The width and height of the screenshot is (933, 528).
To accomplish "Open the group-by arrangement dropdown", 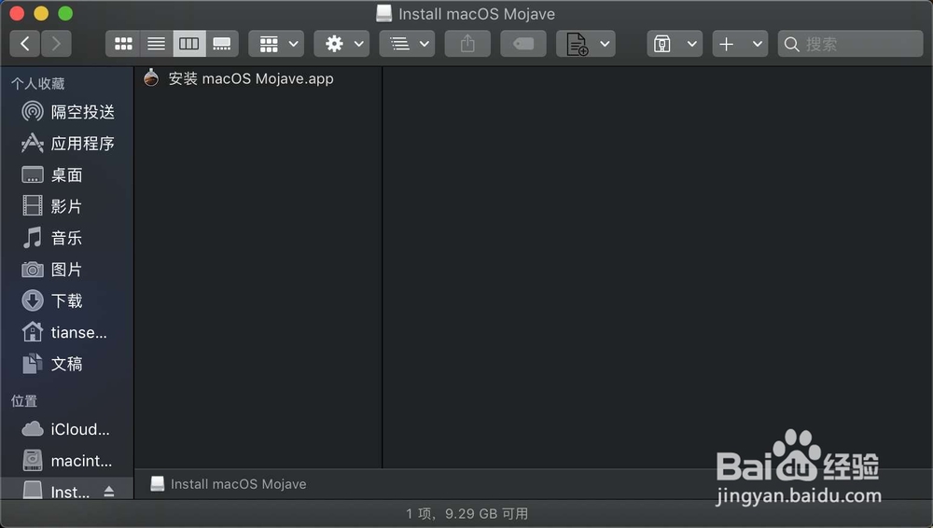I will [x=276, y=44].
